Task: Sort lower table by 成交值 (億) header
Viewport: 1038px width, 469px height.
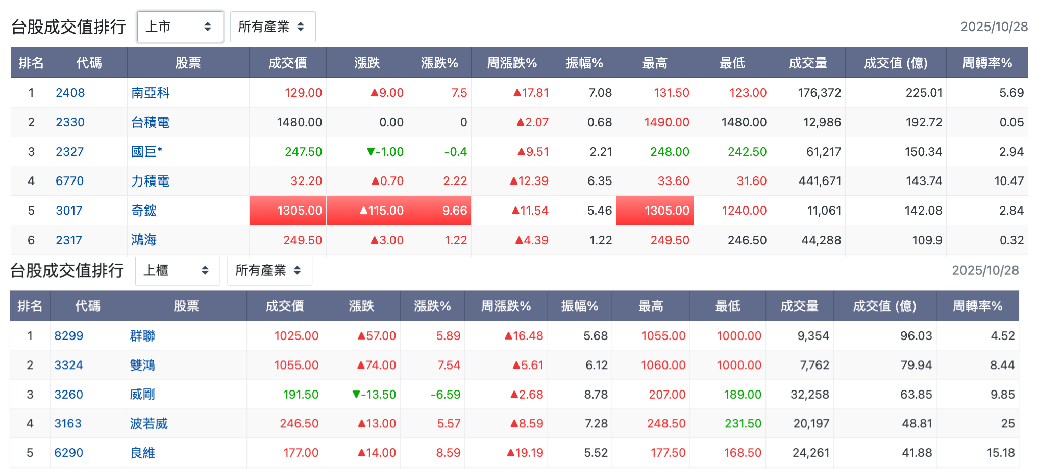Action: pos(885,306)
